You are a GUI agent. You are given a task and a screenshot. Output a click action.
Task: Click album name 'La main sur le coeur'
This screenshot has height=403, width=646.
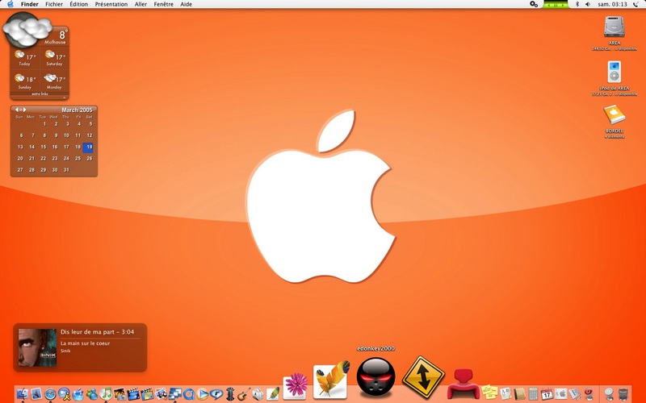tap(86, 343)
